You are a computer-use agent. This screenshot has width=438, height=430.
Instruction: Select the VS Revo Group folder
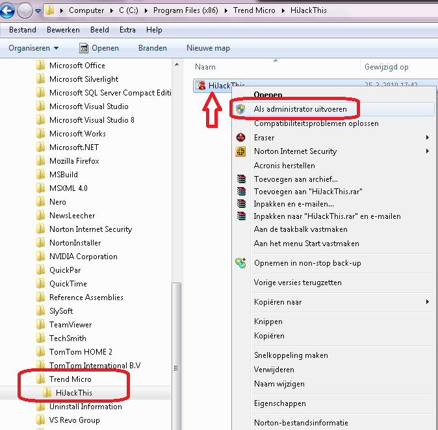click(x=74, y=420)
